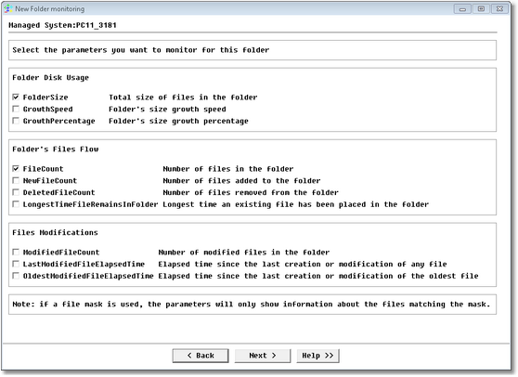Click the 'modification of the oldest file' description
Viewport: 518px width, 377px height.
point(318,276)
